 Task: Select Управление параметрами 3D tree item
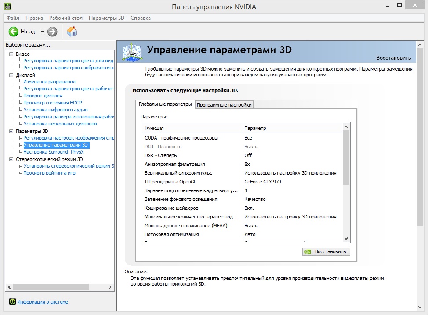(x=56, y=145)
